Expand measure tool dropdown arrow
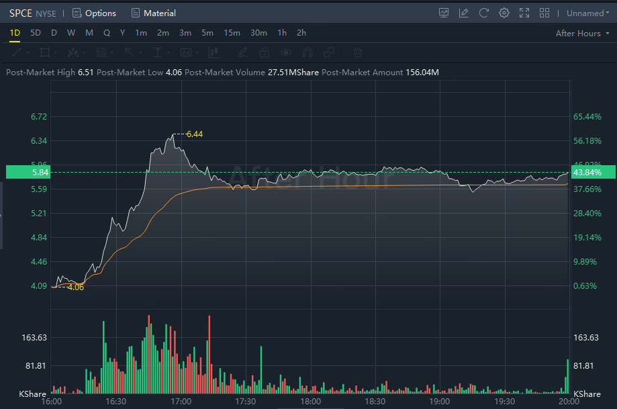This screenshot has width=617, height=409. 168,53
